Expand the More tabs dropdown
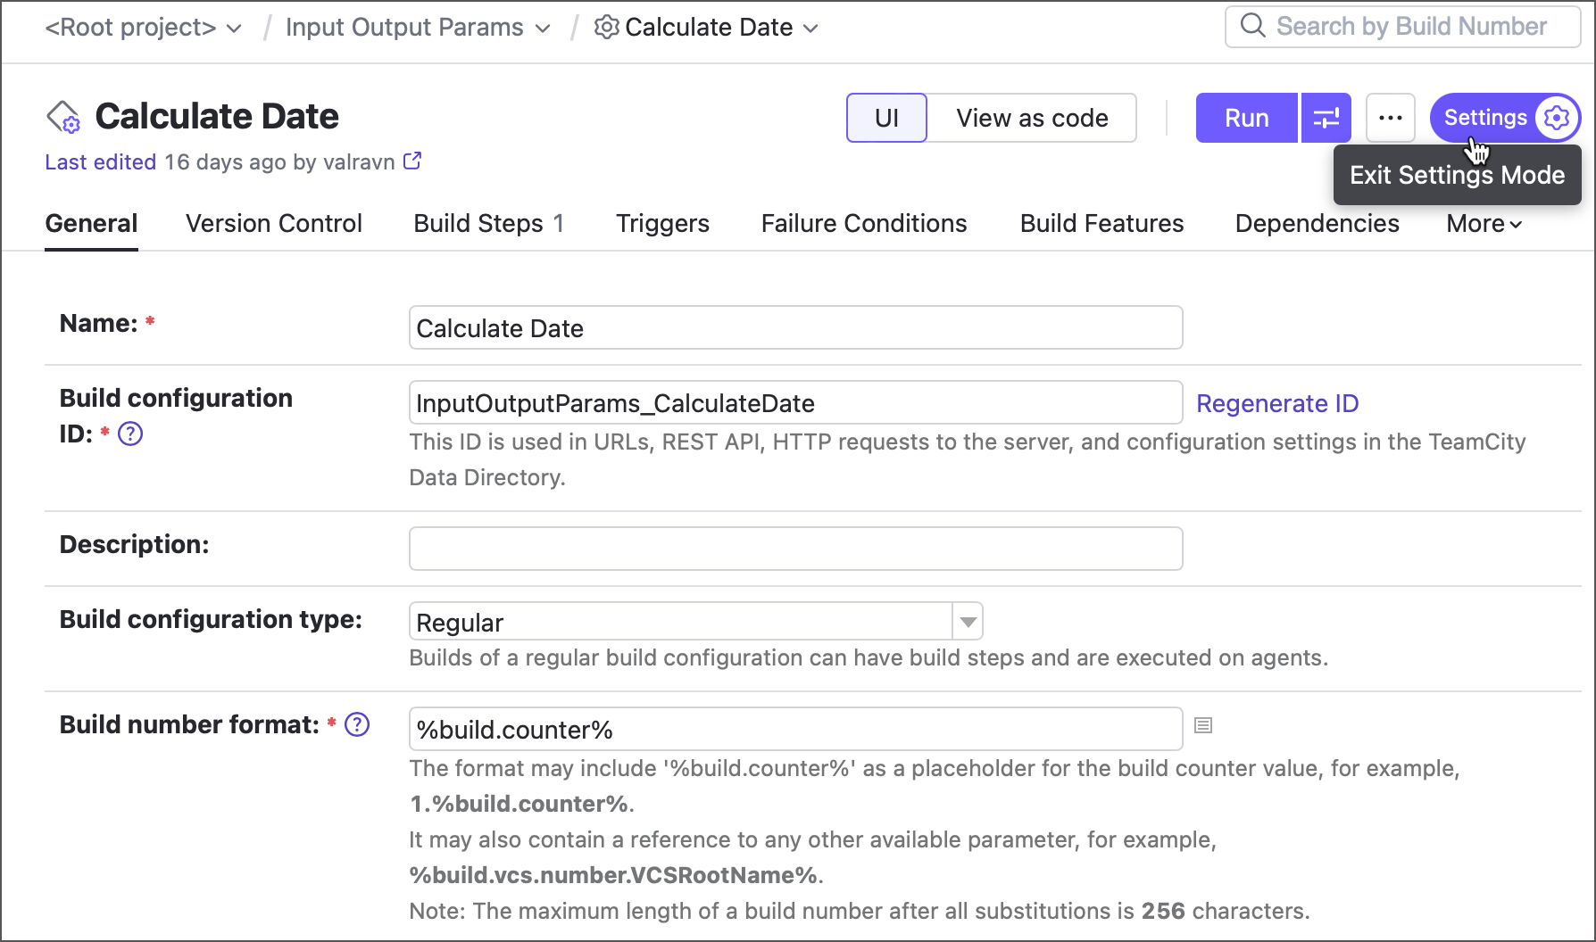This screenshot has width=1596, height=942. click(1484, 224)
